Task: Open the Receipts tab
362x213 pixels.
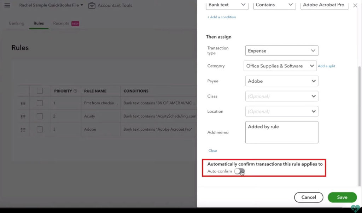Action: 61,23
